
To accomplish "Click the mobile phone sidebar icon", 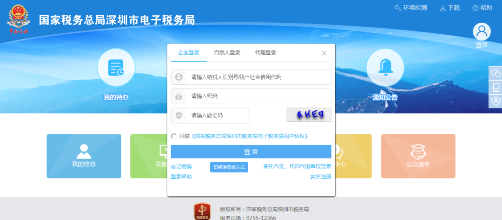I will (x=495, y=87).
